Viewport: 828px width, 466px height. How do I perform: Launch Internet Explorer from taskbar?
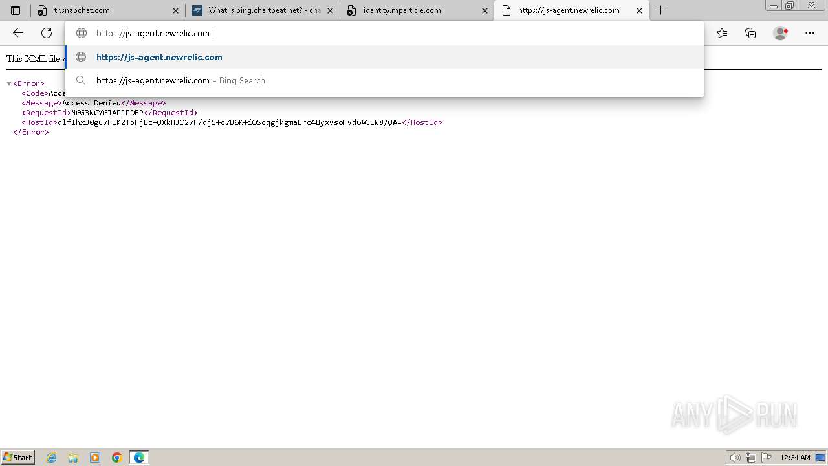click(51, 458)
